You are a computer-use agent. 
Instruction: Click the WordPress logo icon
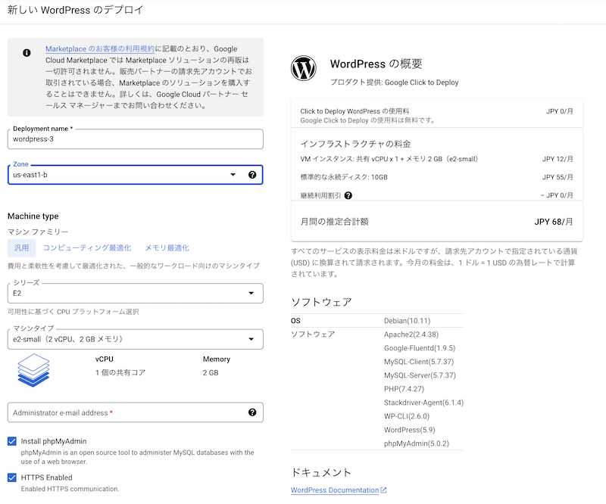(304, 68)
